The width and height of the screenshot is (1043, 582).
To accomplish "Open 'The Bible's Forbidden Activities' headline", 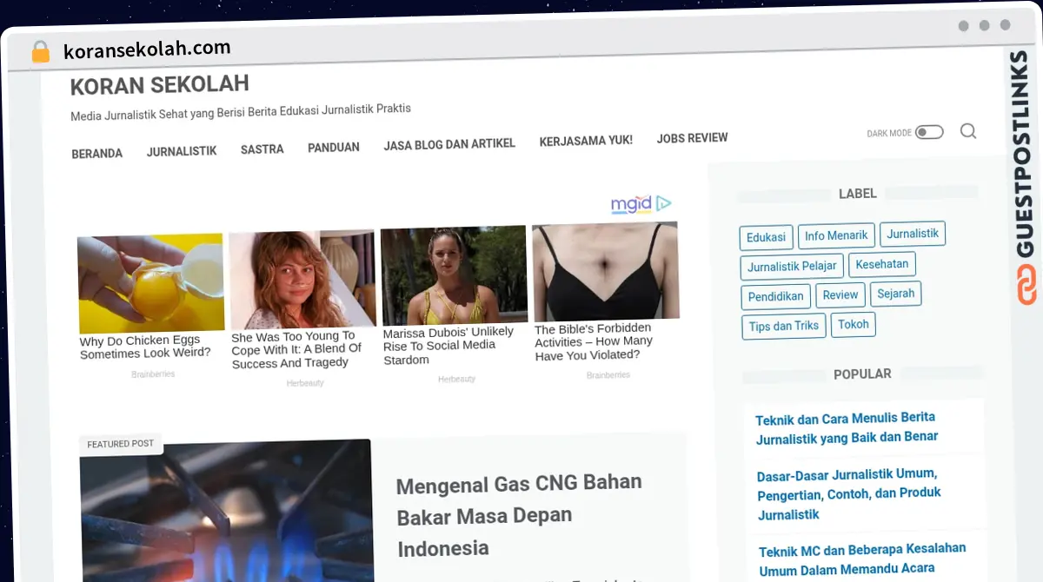I will tap(594, 341).
